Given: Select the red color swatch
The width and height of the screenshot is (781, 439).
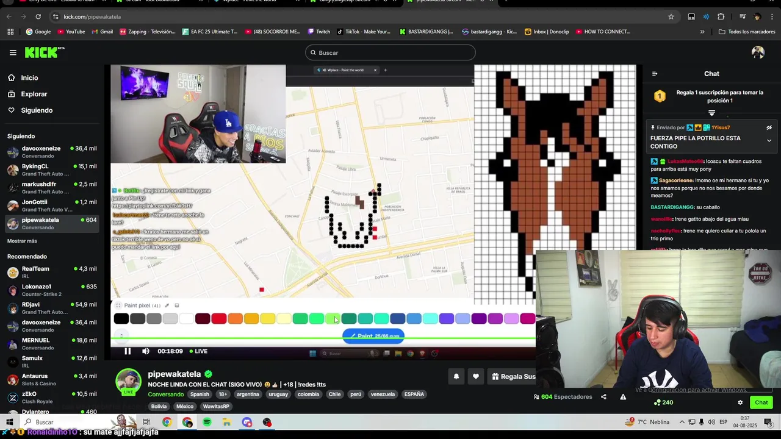Looking at the screenshot, I should coord(219,318).
